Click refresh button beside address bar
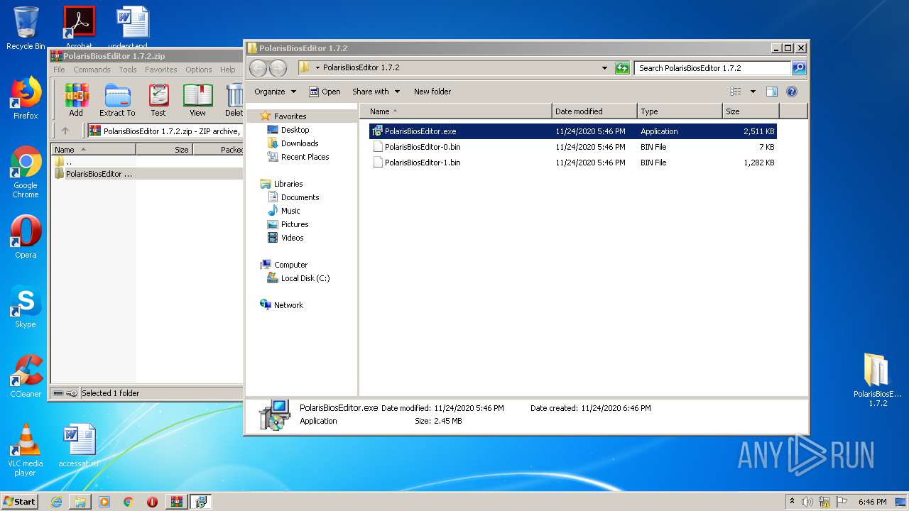 click(622, 68)
